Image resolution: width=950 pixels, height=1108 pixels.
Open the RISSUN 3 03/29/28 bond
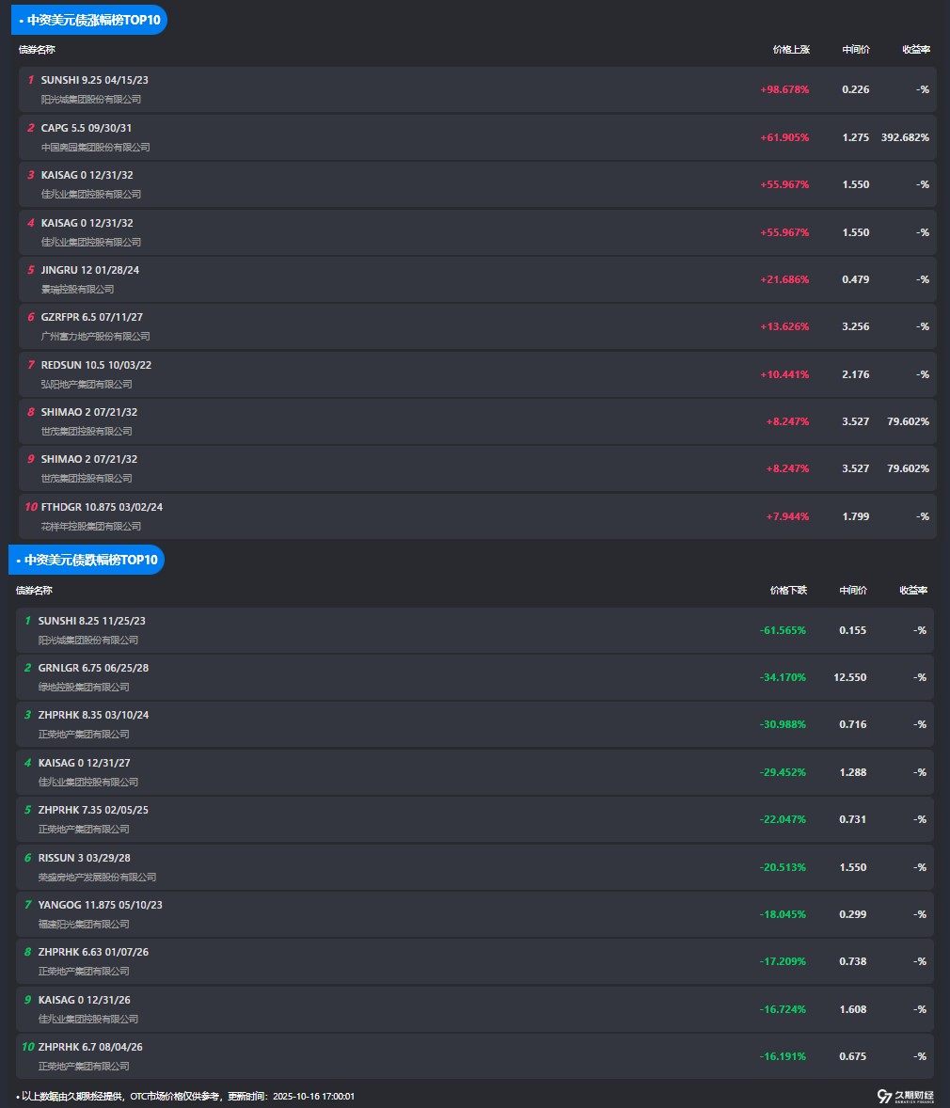click(x=84, y=858)
